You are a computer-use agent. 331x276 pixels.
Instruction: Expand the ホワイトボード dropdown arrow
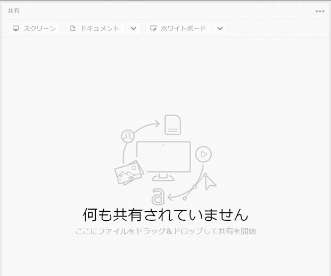tap(220, 28)
